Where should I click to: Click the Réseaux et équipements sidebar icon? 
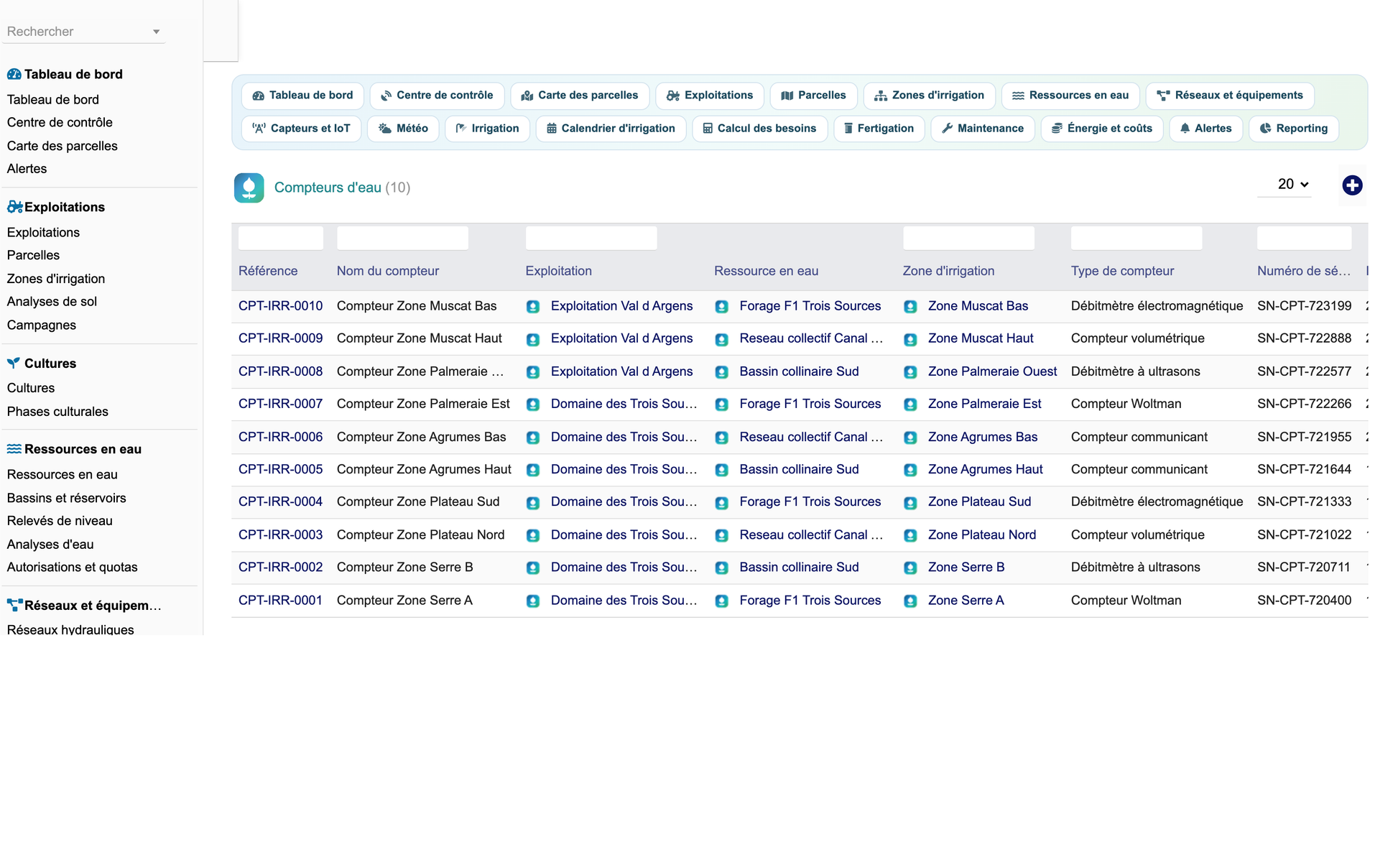(x=14, y=606)
